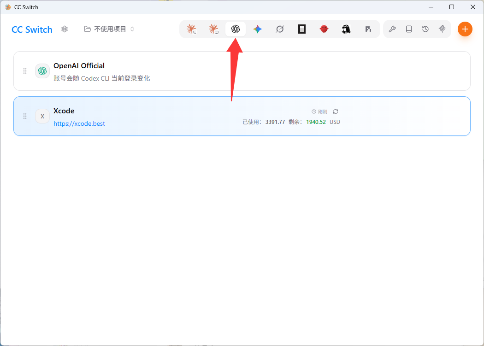Open settings gear next to CC Switch
The width and height of the screenshot is (484, 346).
(x=65, y=29)
